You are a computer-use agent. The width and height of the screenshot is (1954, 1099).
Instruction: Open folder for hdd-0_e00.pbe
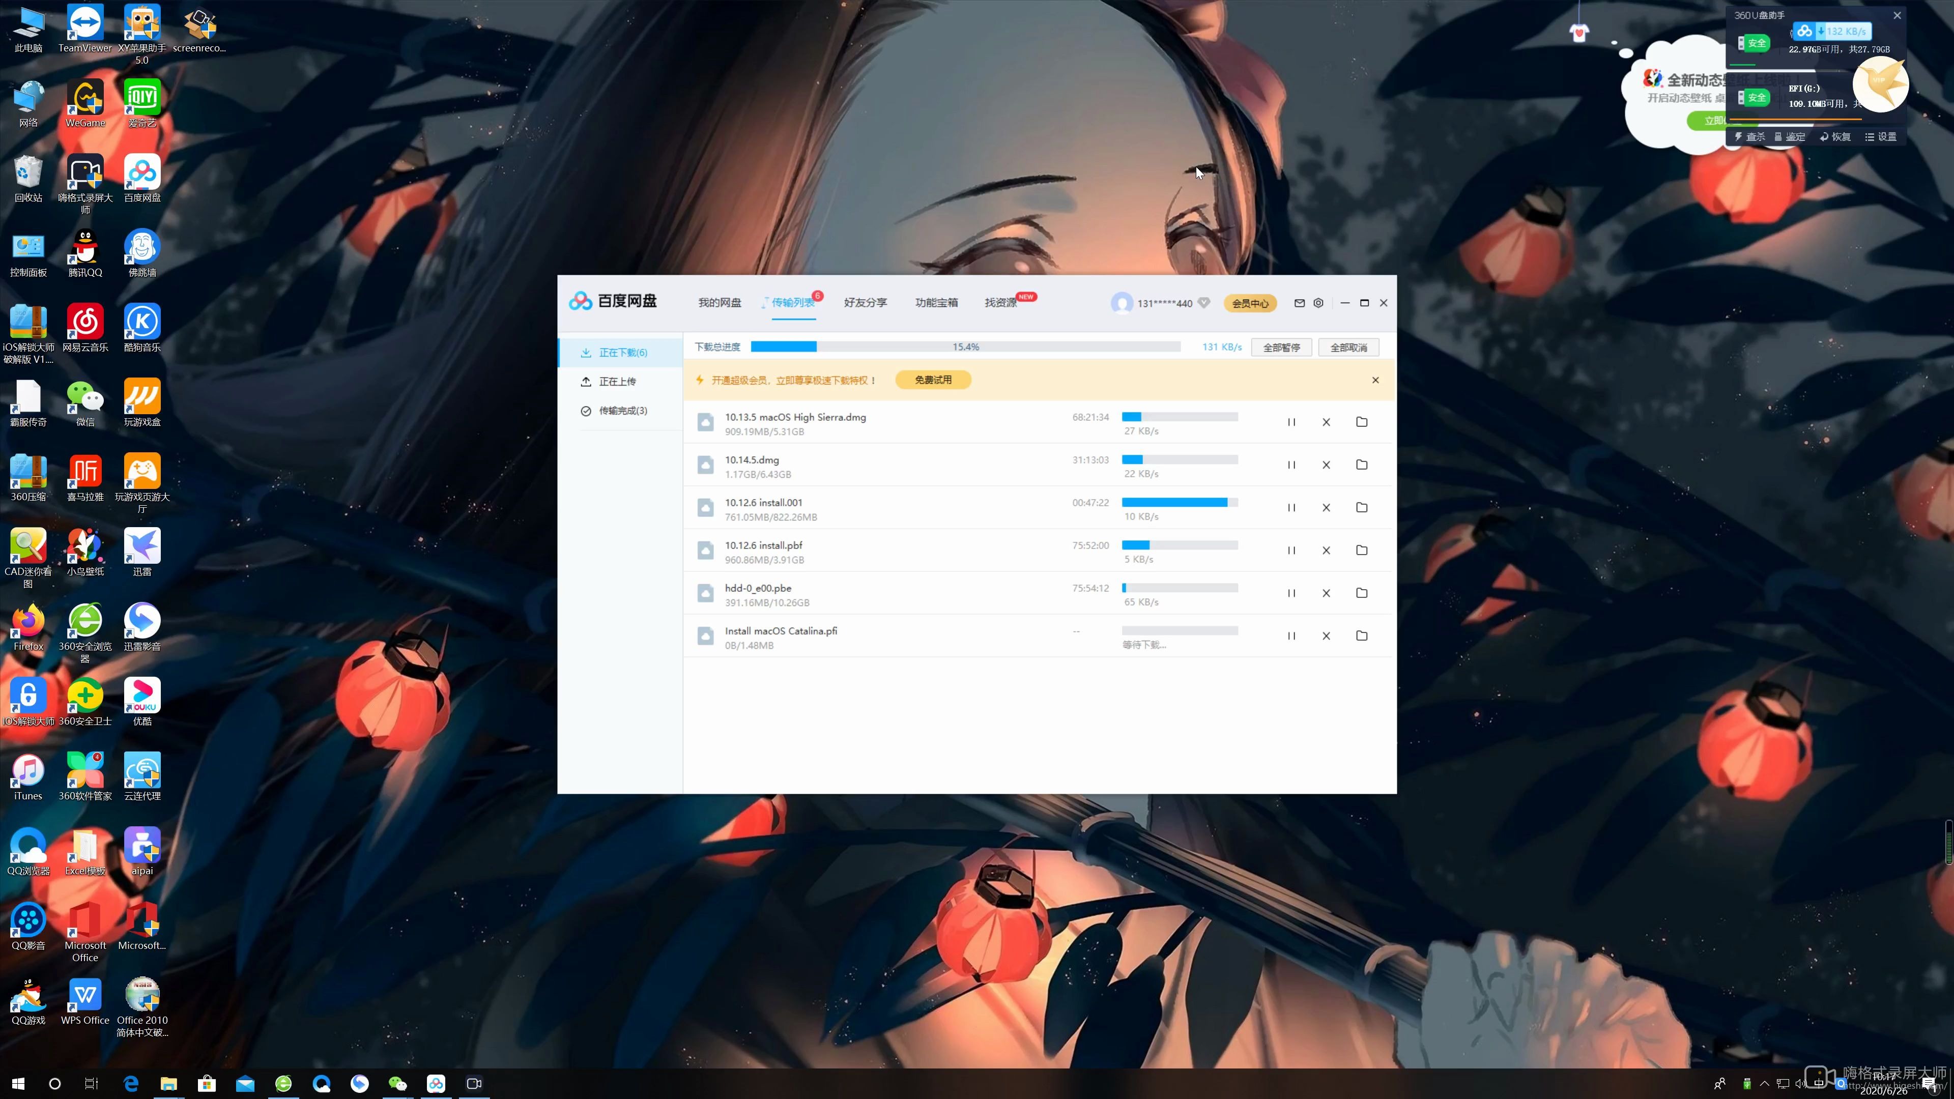click(1362, 593)
